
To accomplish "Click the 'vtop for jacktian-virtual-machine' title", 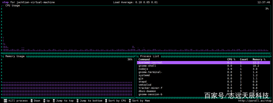I will (28, 2).
